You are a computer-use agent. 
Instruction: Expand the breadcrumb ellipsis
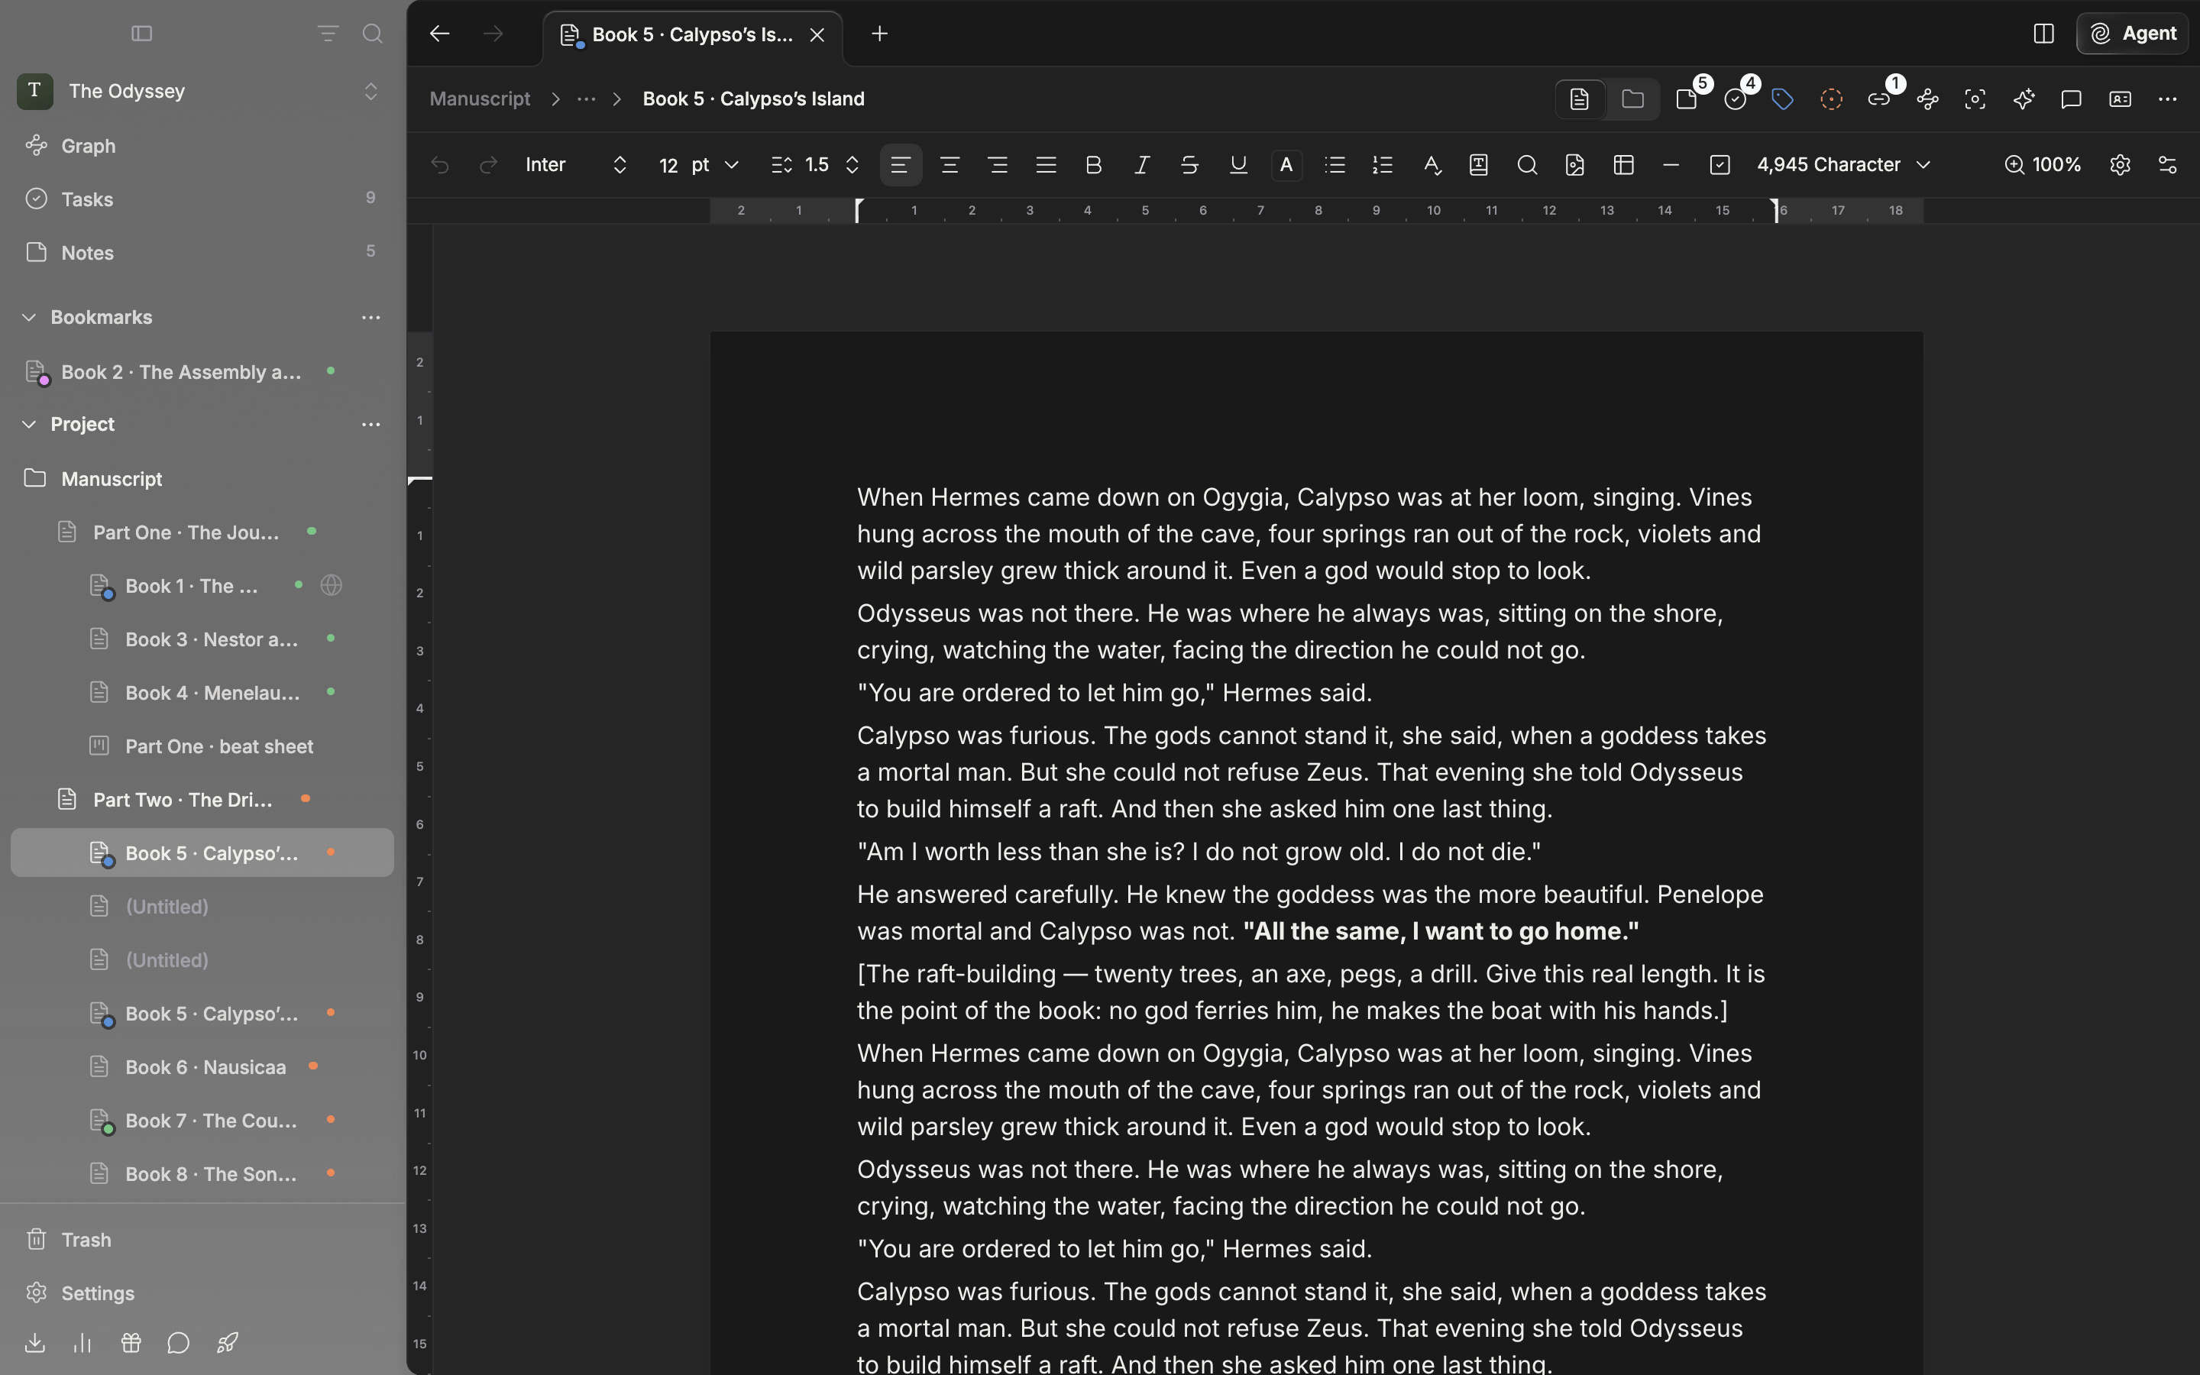[x=587, y=99]
